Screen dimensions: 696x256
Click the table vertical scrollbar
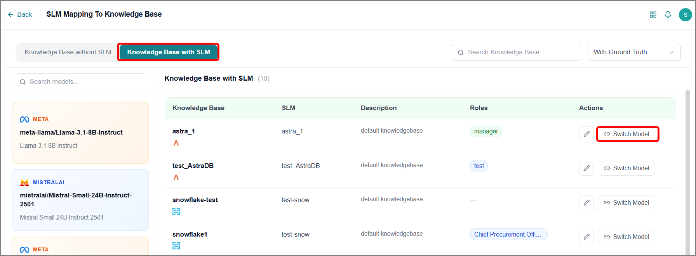coord(687,172)
